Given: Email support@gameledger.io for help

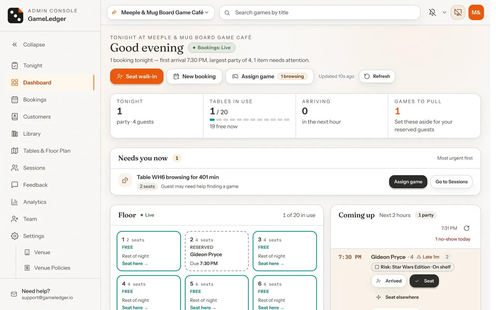Looking at the screenshot, I should pyautogui.click(x=47, y=298).
